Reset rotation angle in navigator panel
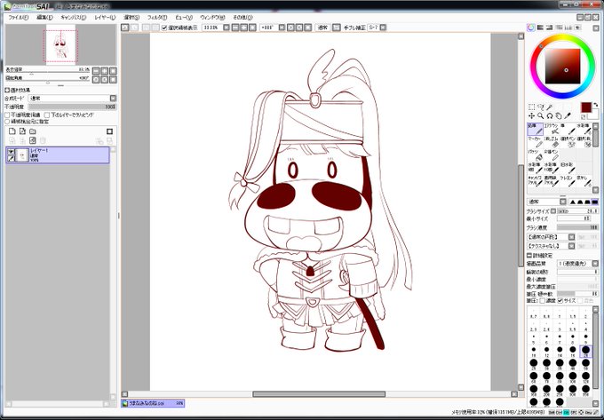 [113, 79]
